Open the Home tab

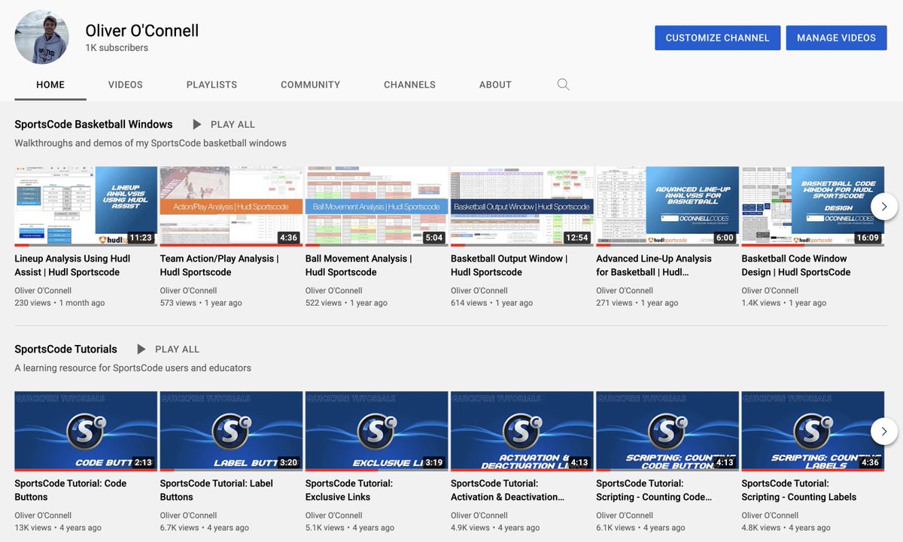coord(50,85)
